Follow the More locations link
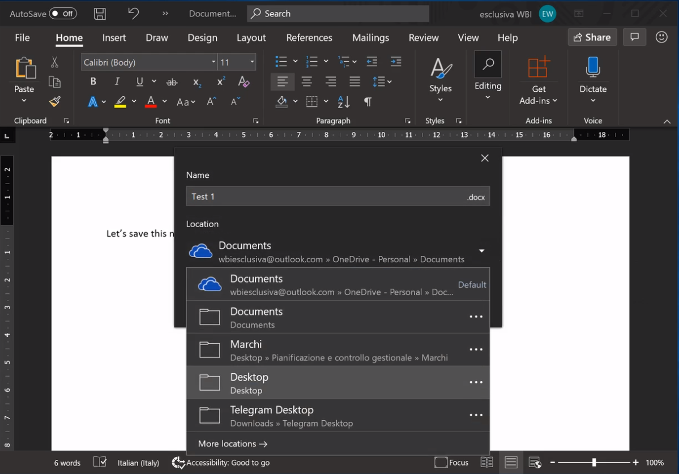This screenshot has width=679, height=474. point(233,443)
